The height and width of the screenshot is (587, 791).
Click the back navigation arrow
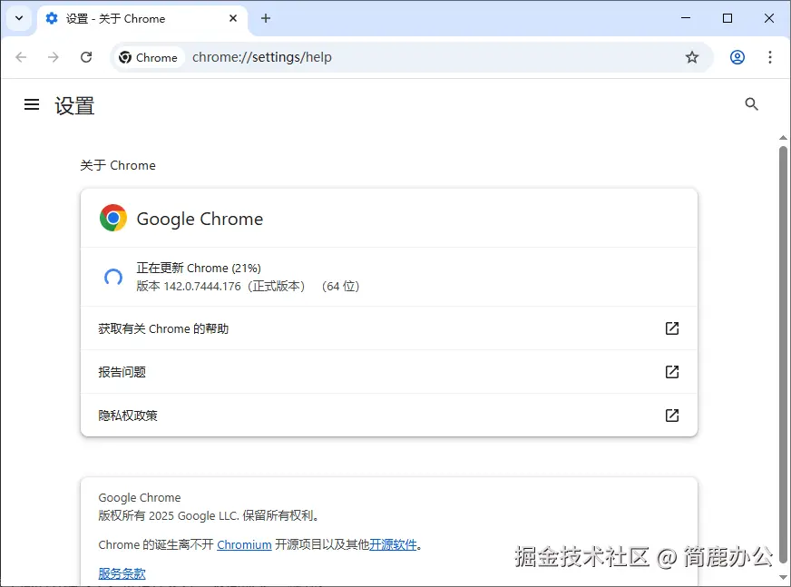pyautogui.click(x=21, y=56)
